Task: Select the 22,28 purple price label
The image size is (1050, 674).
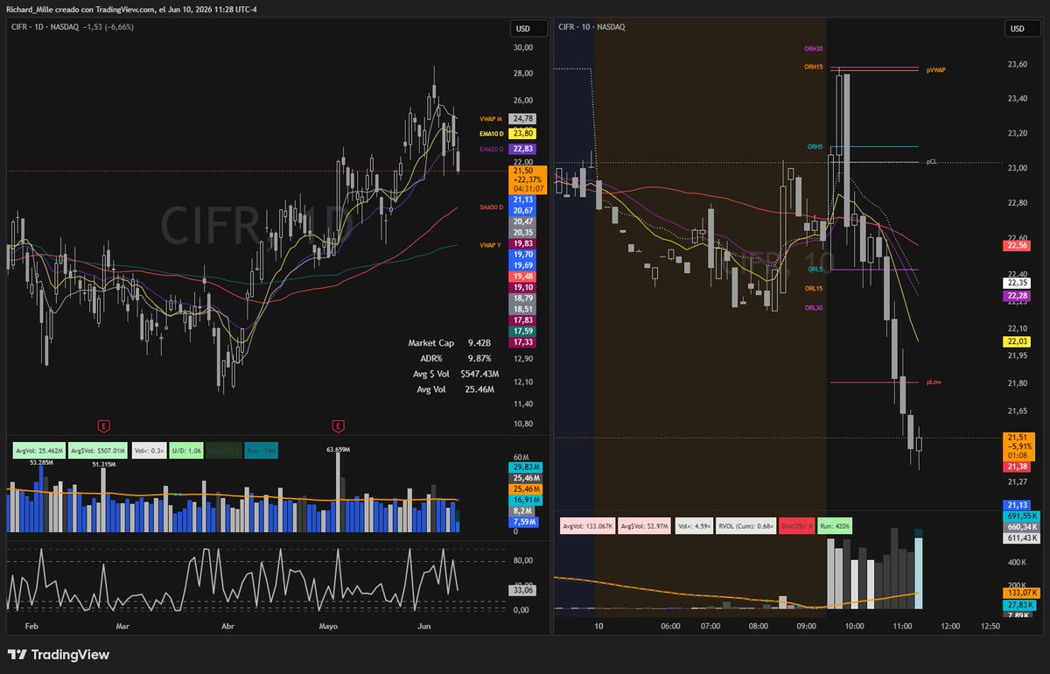Action: pyautogui.click(x=1017, y=297)
